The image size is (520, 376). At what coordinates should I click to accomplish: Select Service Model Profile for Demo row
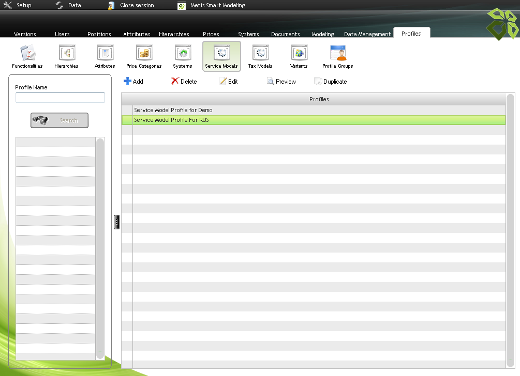314,110
